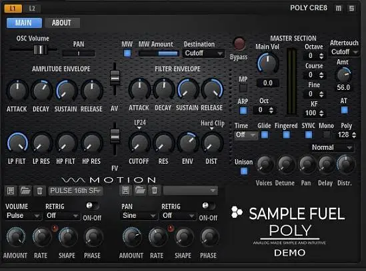366x271 pixels.
Task: Open the MW Destination Cutoff dropdown
Action: (x=203, y=53)
